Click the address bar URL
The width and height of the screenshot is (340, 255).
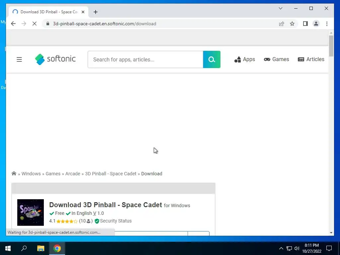click(x=105, y=24)
